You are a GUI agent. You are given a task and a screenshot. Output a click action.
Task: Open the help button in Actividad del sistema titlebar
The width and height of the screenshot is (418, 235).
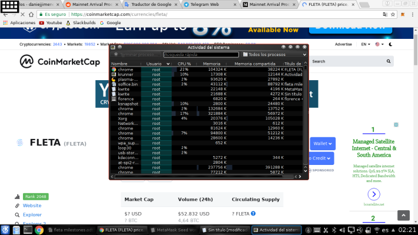click(x=283, y=47)
